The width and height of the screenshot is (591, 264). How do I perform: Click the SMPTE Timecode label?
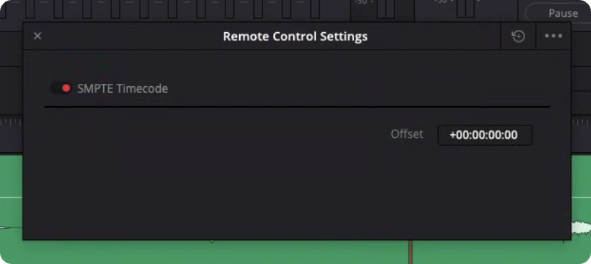[122, 89]
